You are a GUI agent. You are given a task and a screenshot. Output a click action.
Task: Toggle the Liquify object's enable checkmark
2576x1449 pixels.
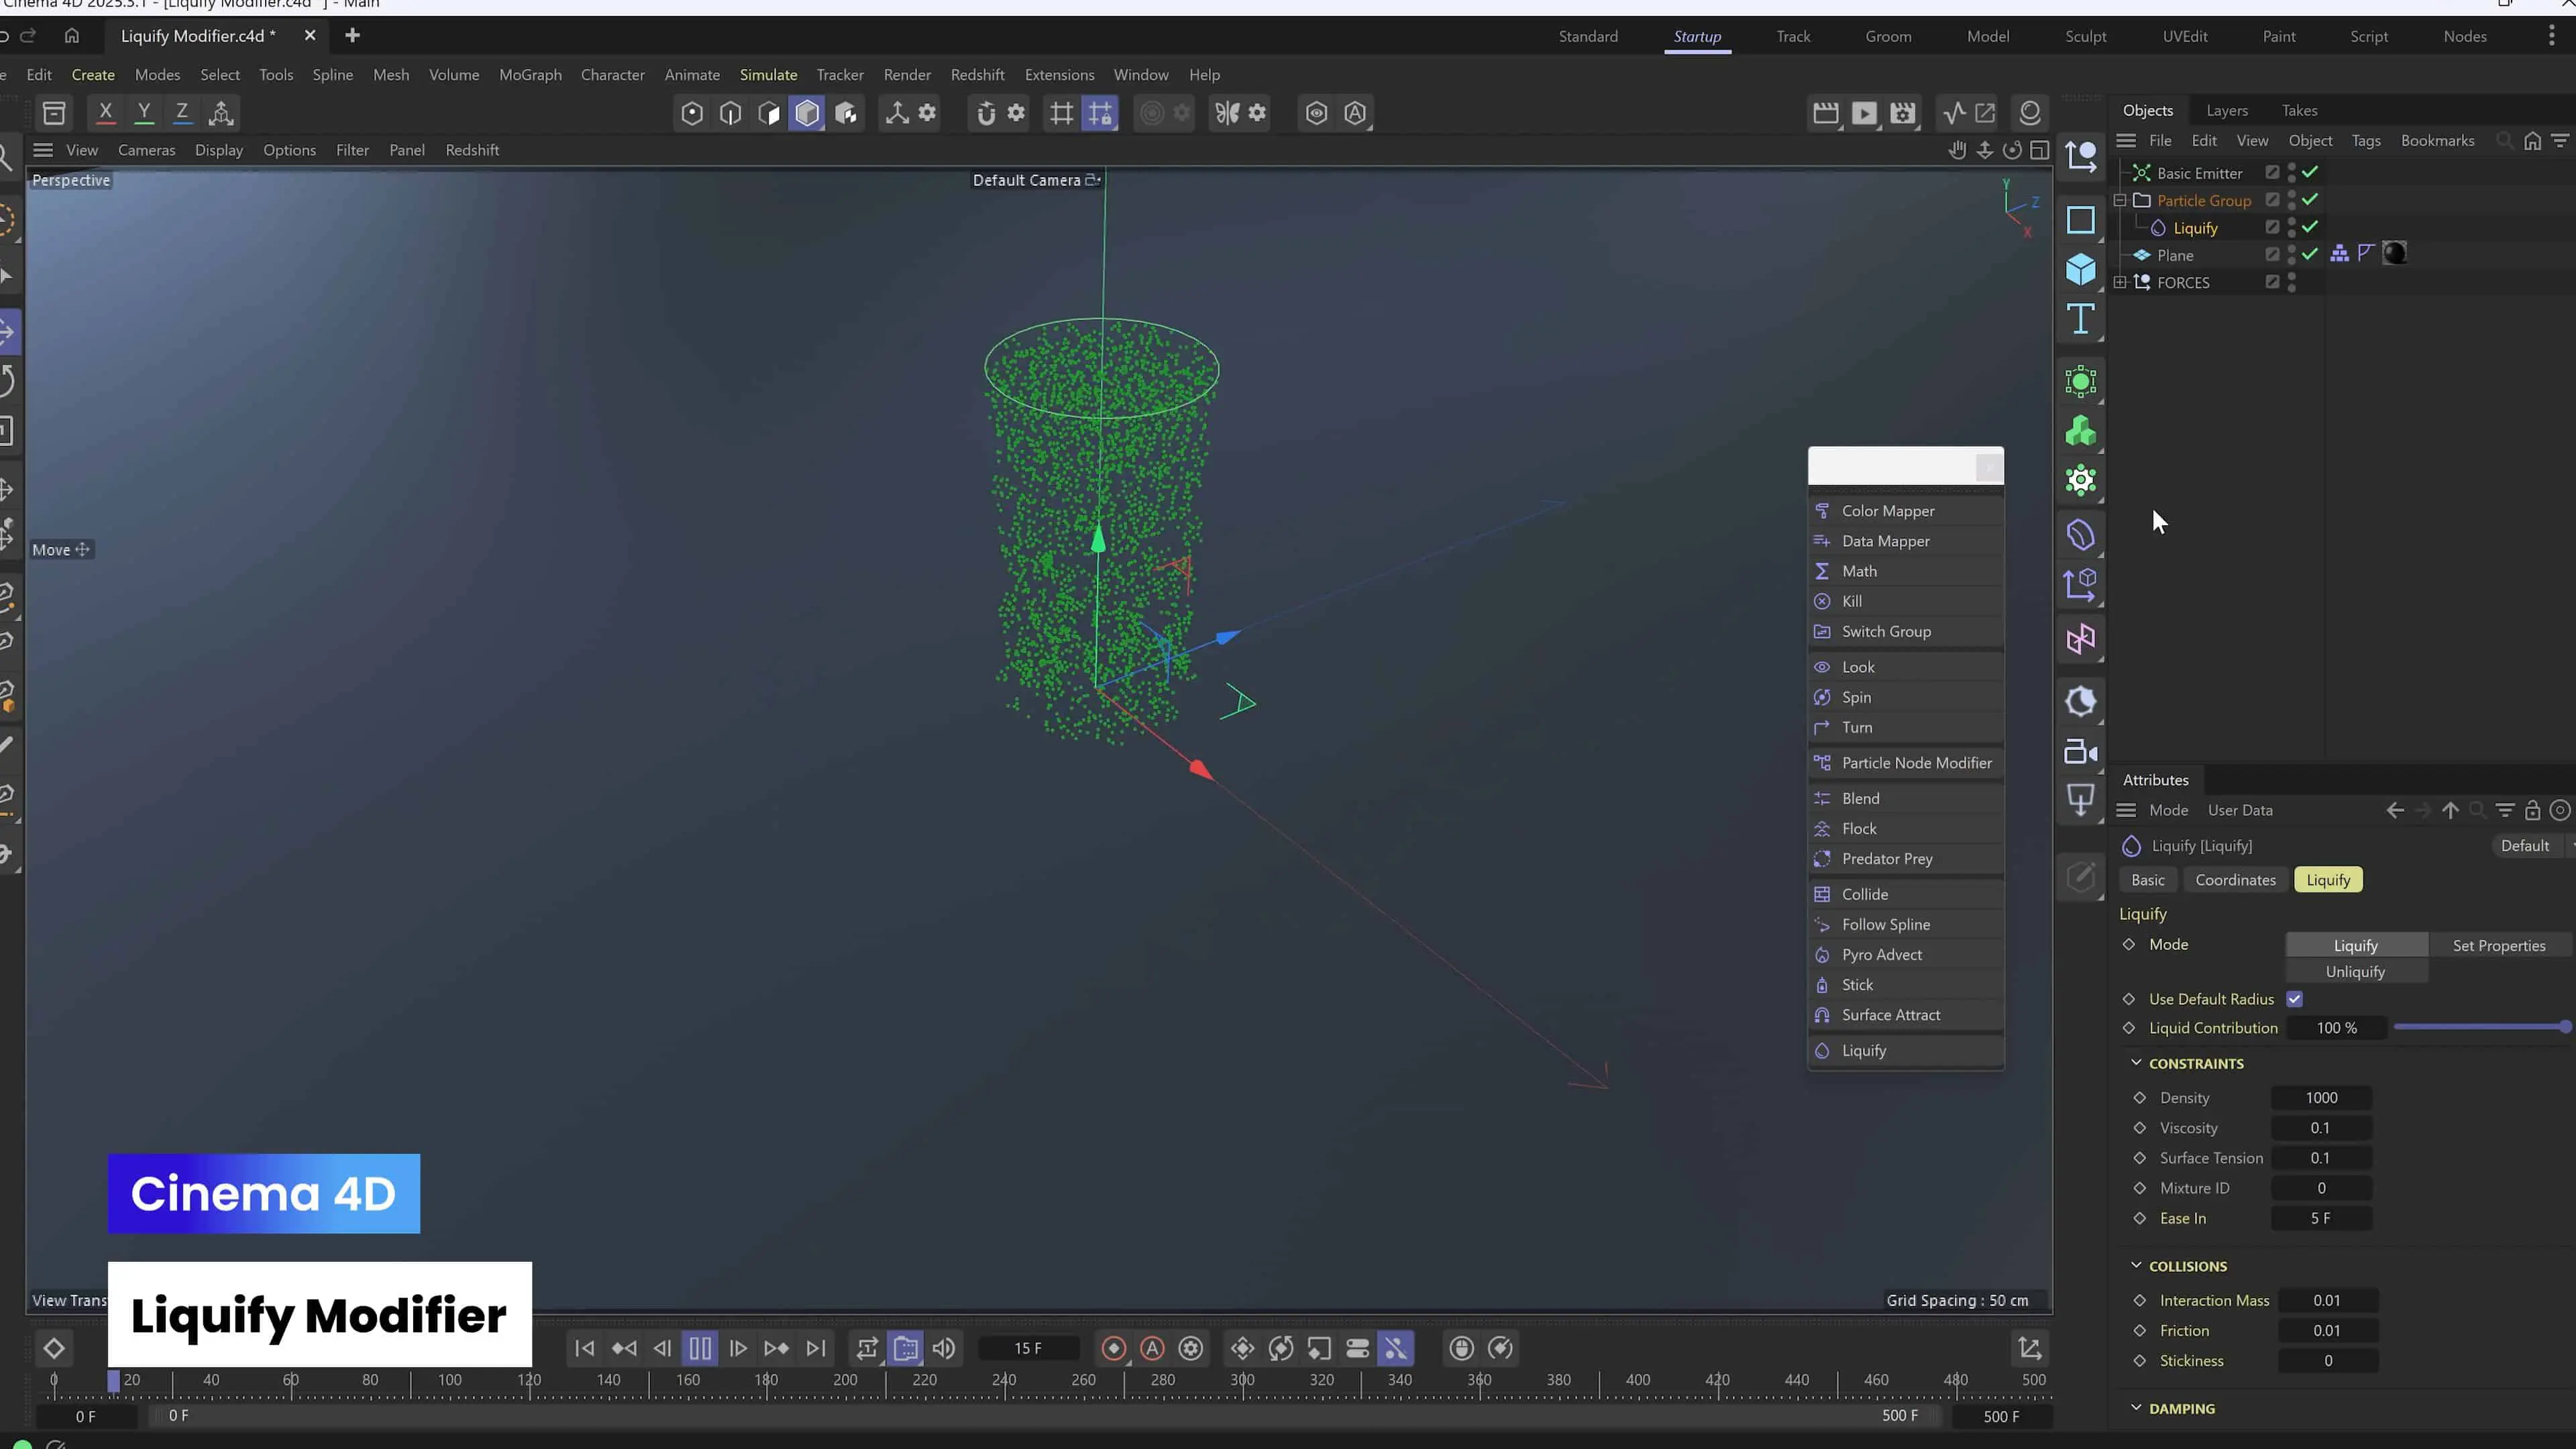tap(2310, 227)
